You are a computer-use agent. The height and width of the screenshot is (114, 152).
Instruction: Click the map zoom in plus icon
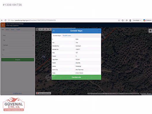tap(37, 29)
